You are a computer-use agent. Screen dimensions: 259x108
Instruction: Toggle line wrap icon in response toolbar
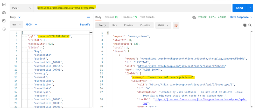pos(176,25)
